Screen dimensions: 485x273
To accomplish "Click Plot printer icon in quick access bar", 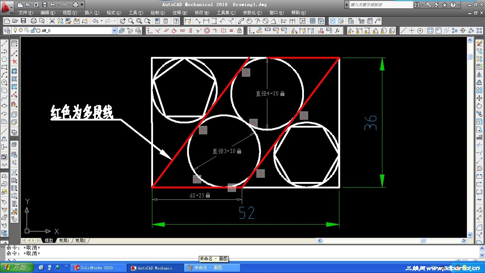I will [76, 5].
